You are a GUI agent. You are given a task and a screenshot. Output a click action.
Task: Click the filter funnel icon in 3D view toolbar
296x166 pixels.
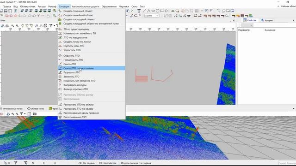point(21,114)
